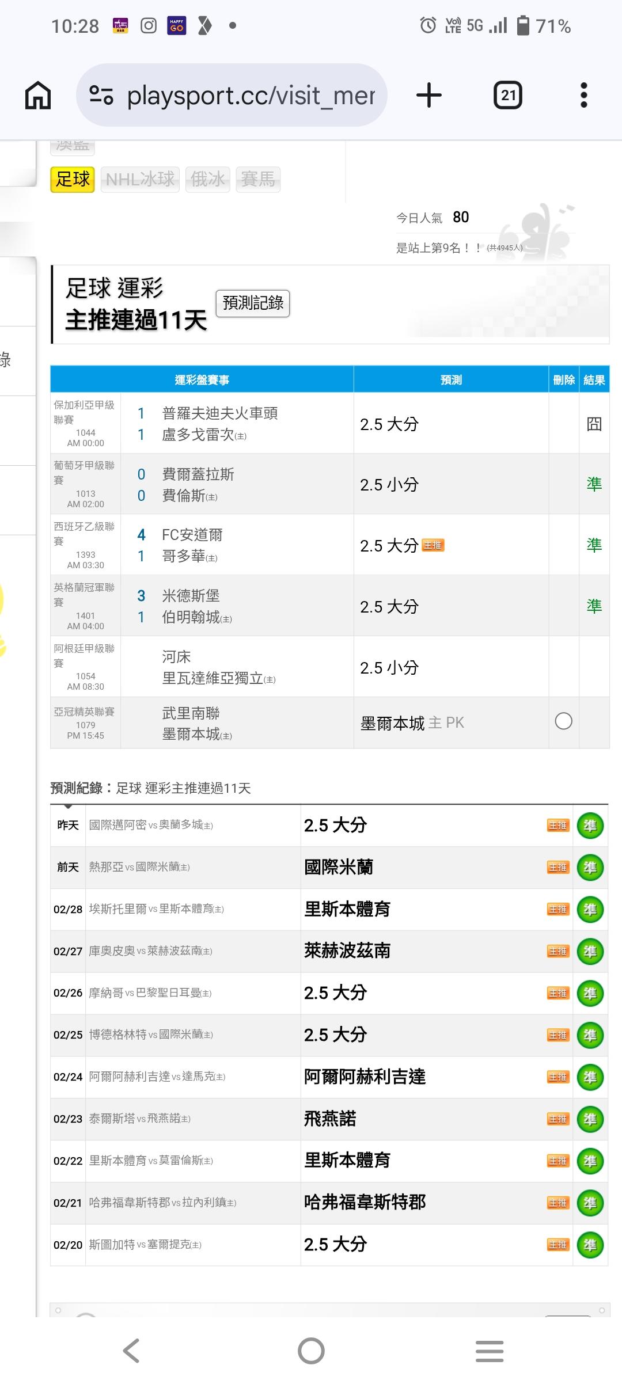Click 主推 badge beside FC安道爾 prediction

(x=433, y=545)
